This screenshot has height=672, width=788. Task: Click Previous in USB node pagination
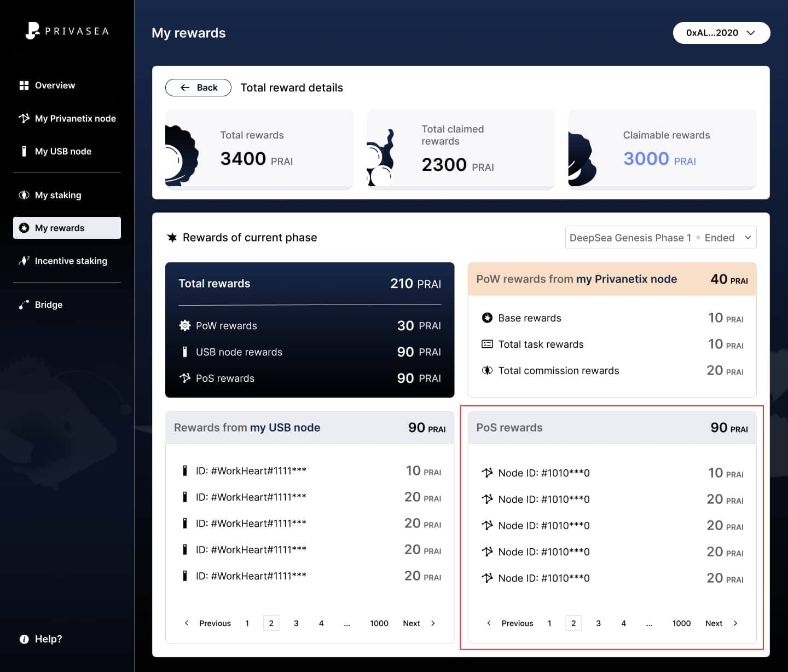click(x=215, y=623)
